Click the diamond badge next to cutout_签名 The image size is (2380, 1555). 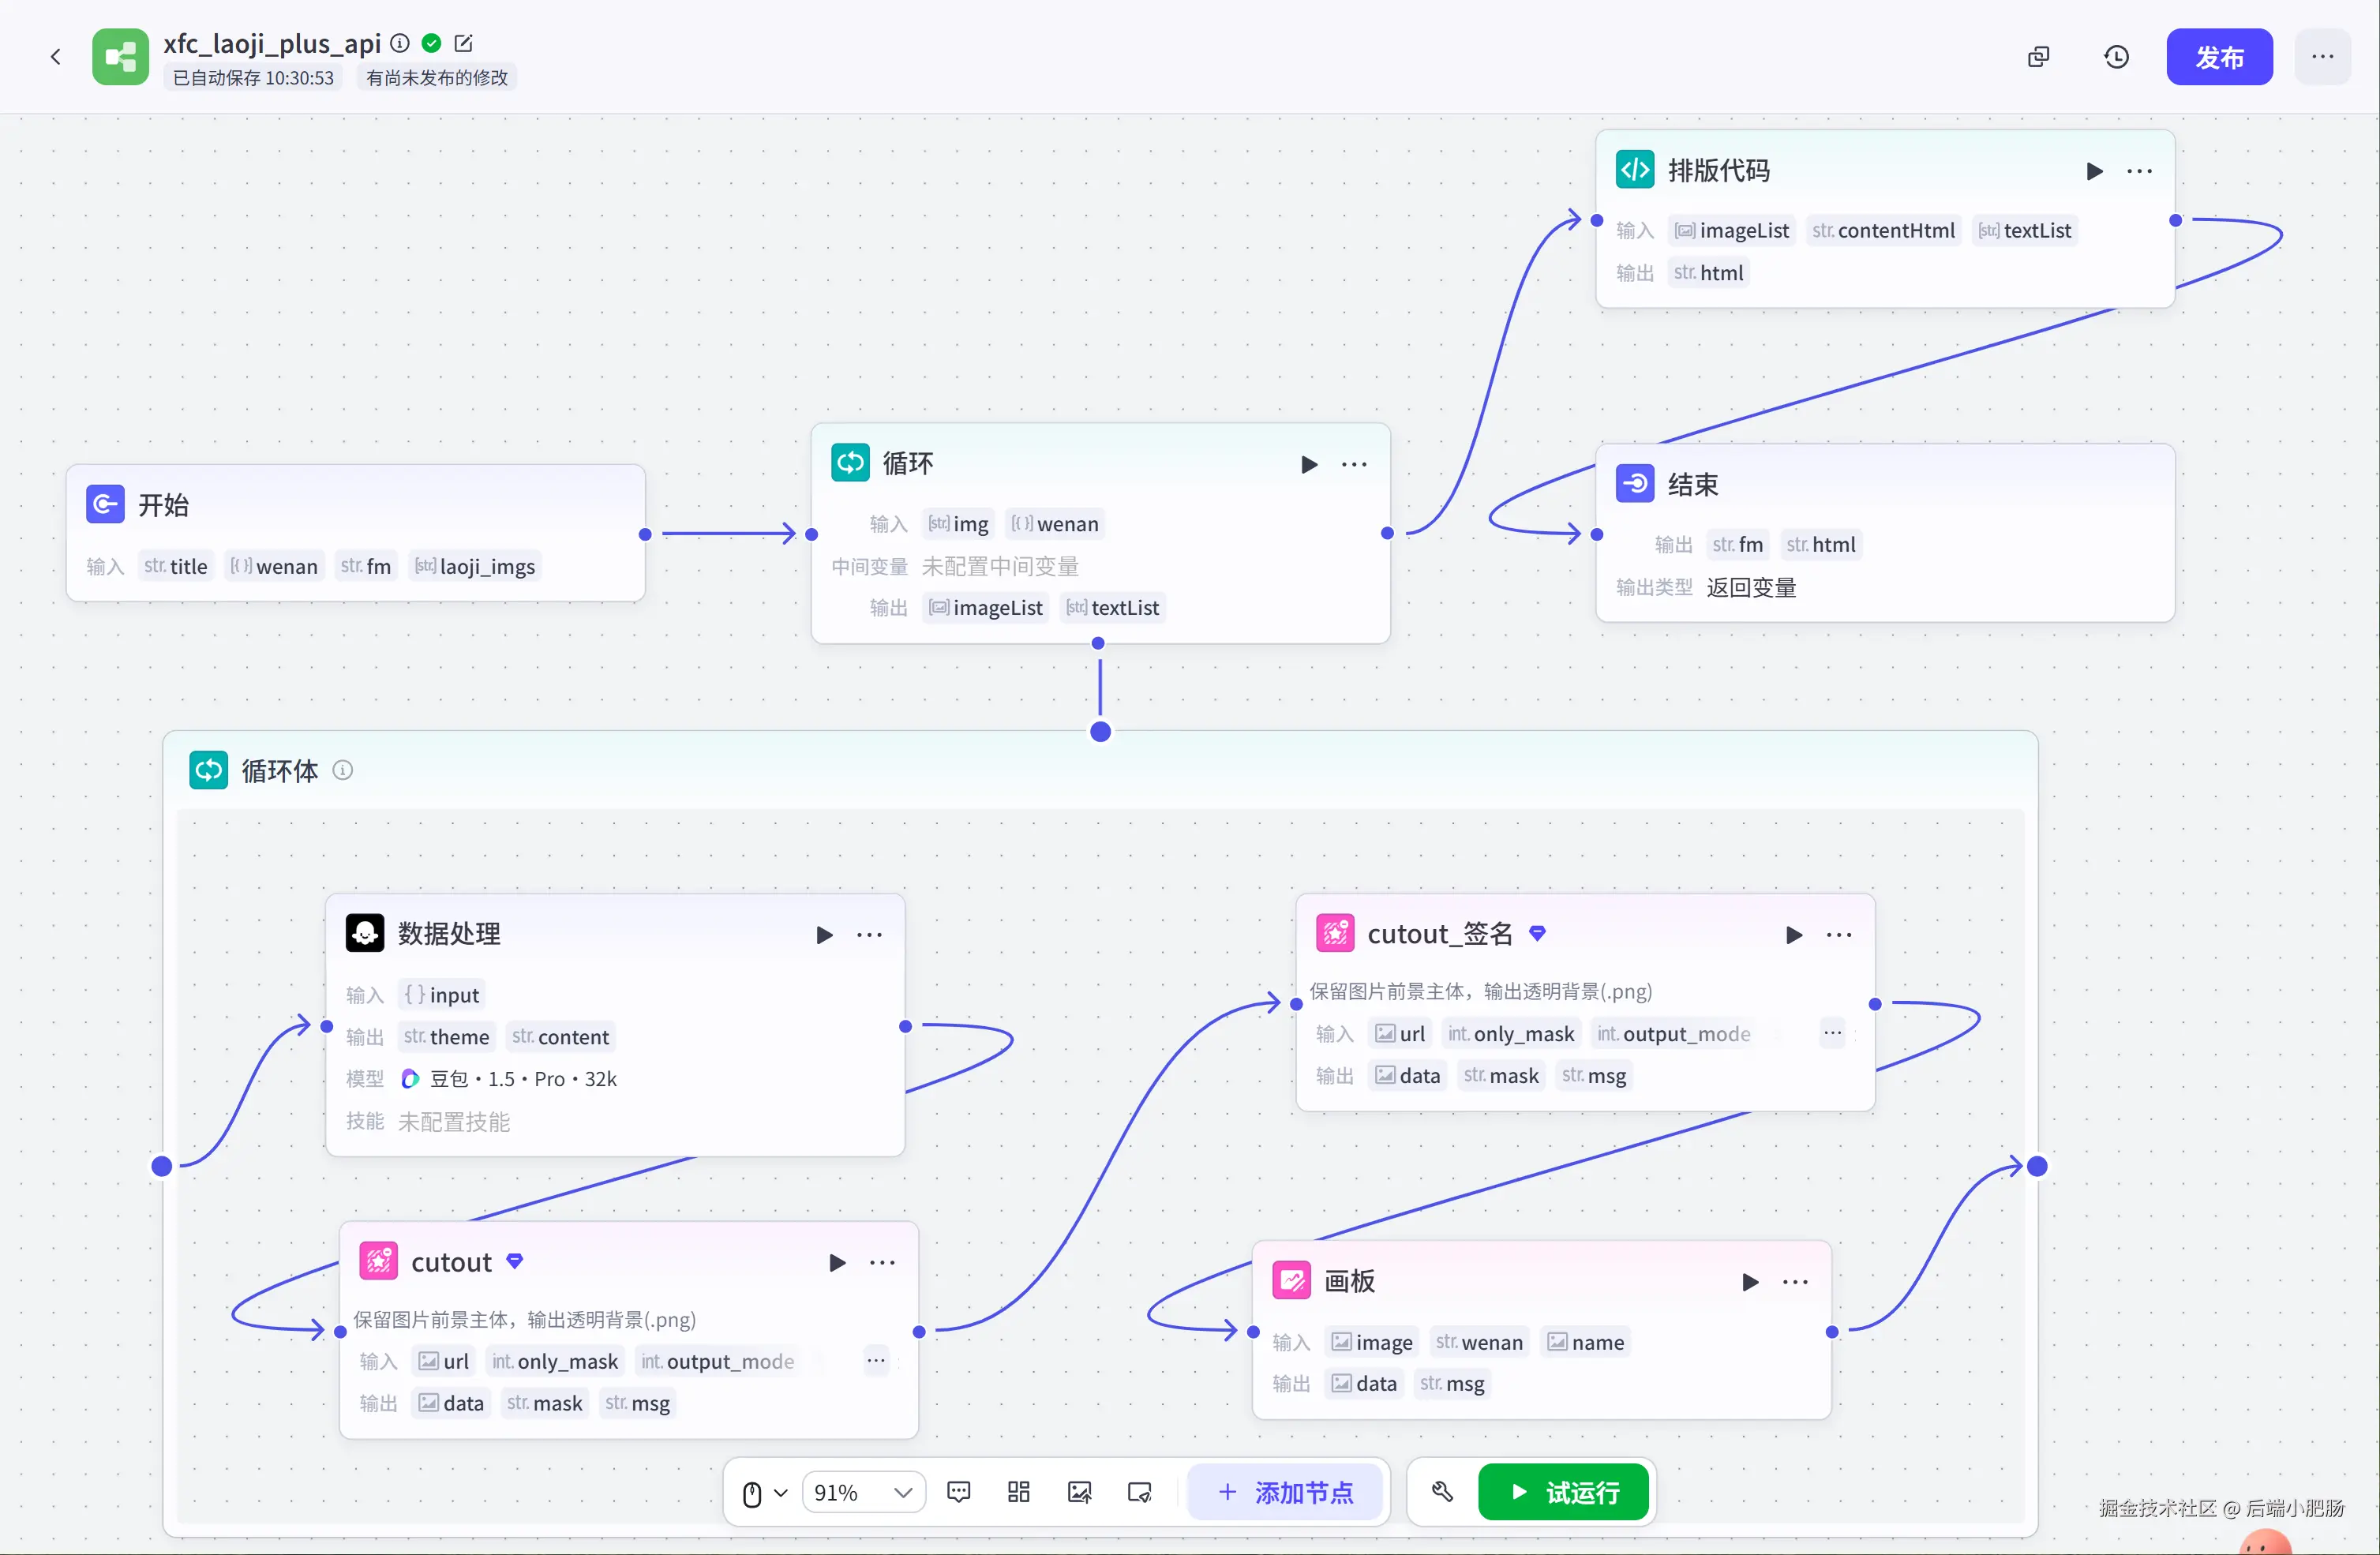1537,933
